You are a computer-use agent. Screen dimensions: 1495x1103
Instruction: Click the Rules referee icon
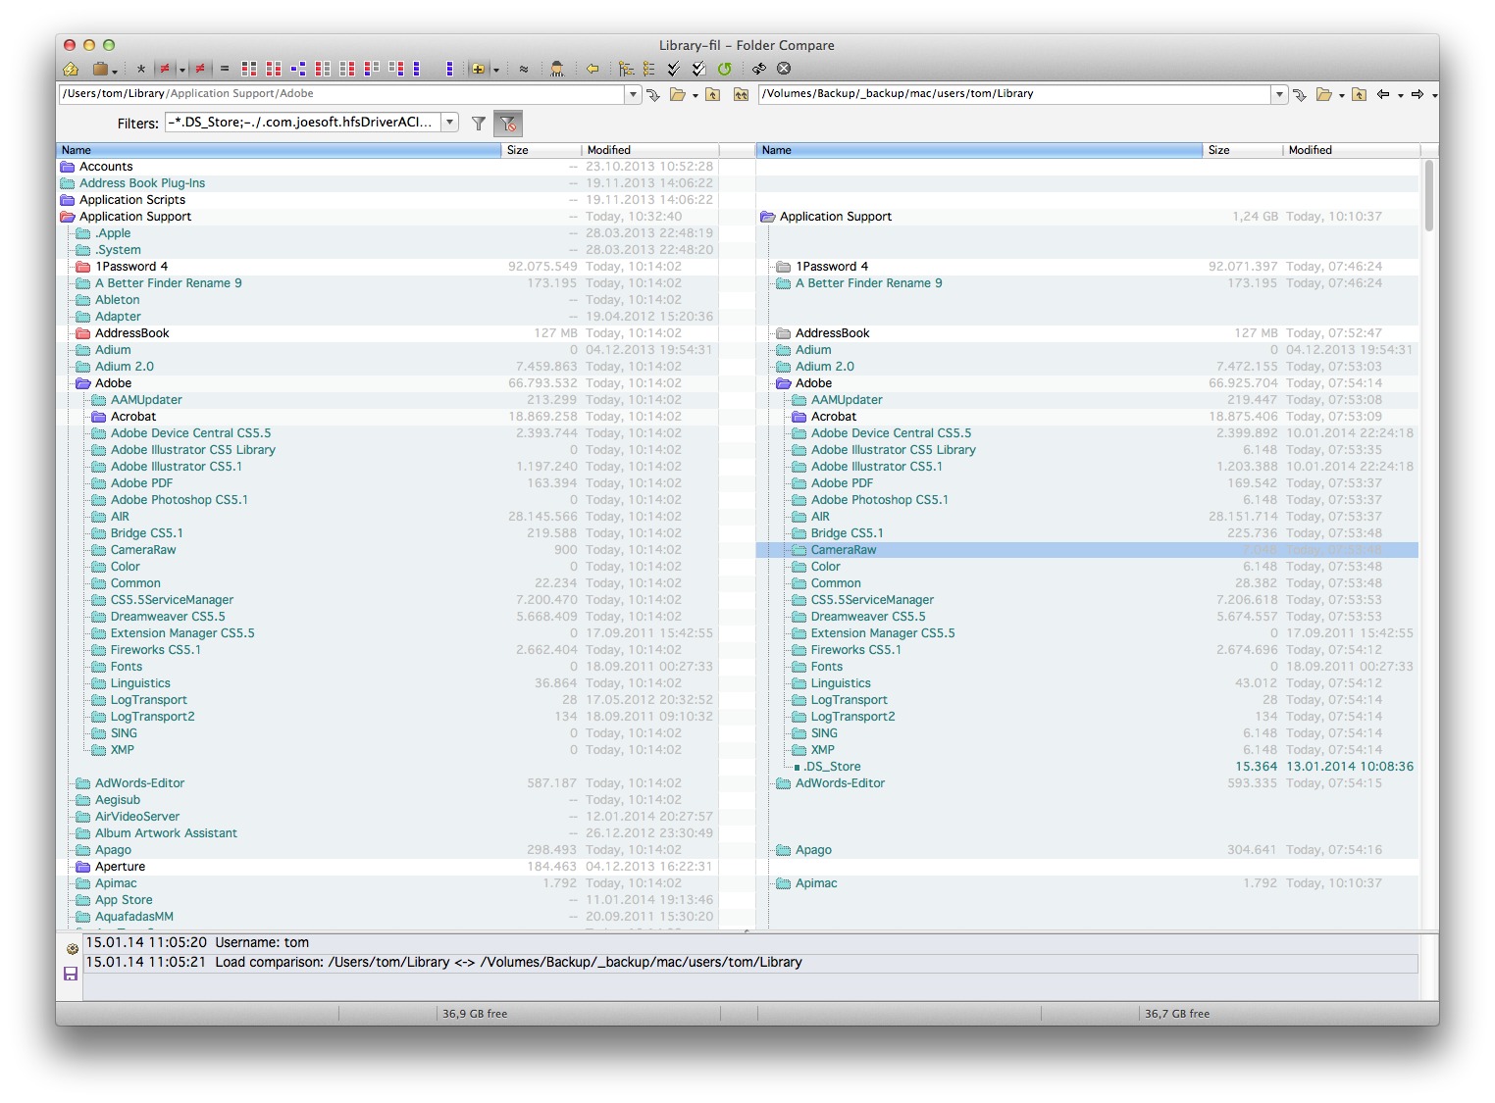point(557,69)
